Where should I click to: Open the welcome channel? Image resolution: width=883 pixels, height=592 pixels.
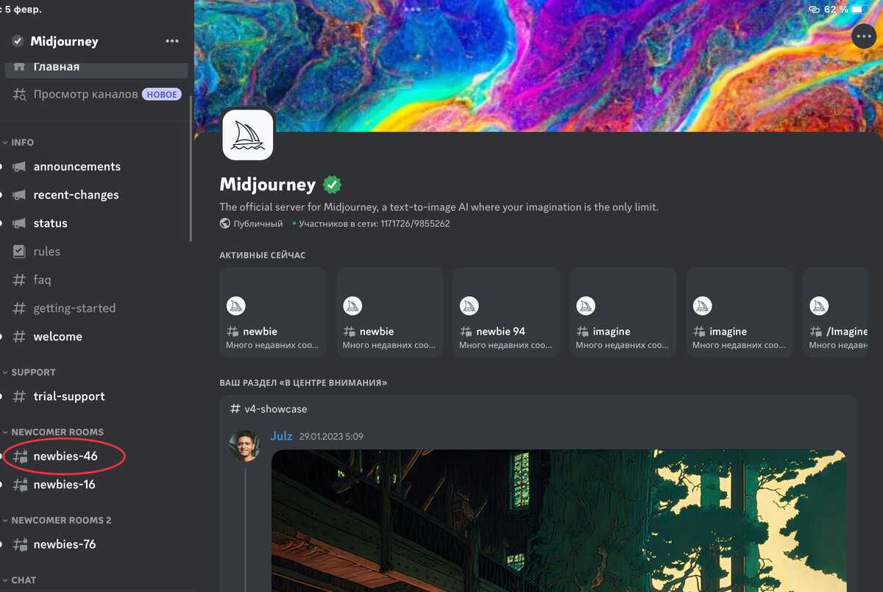57,336
